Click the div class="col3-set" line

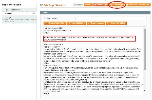coord(53,45)
